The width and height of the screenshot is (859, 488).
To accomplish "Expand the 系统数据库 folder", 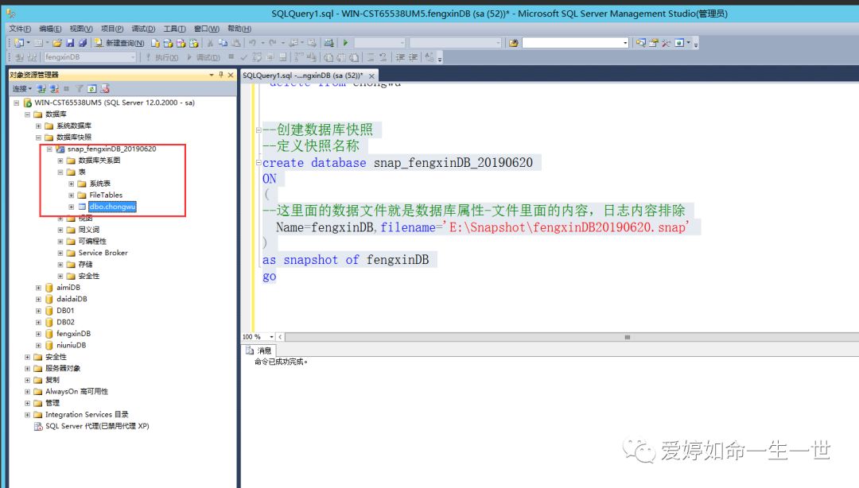I will [38, 126].
